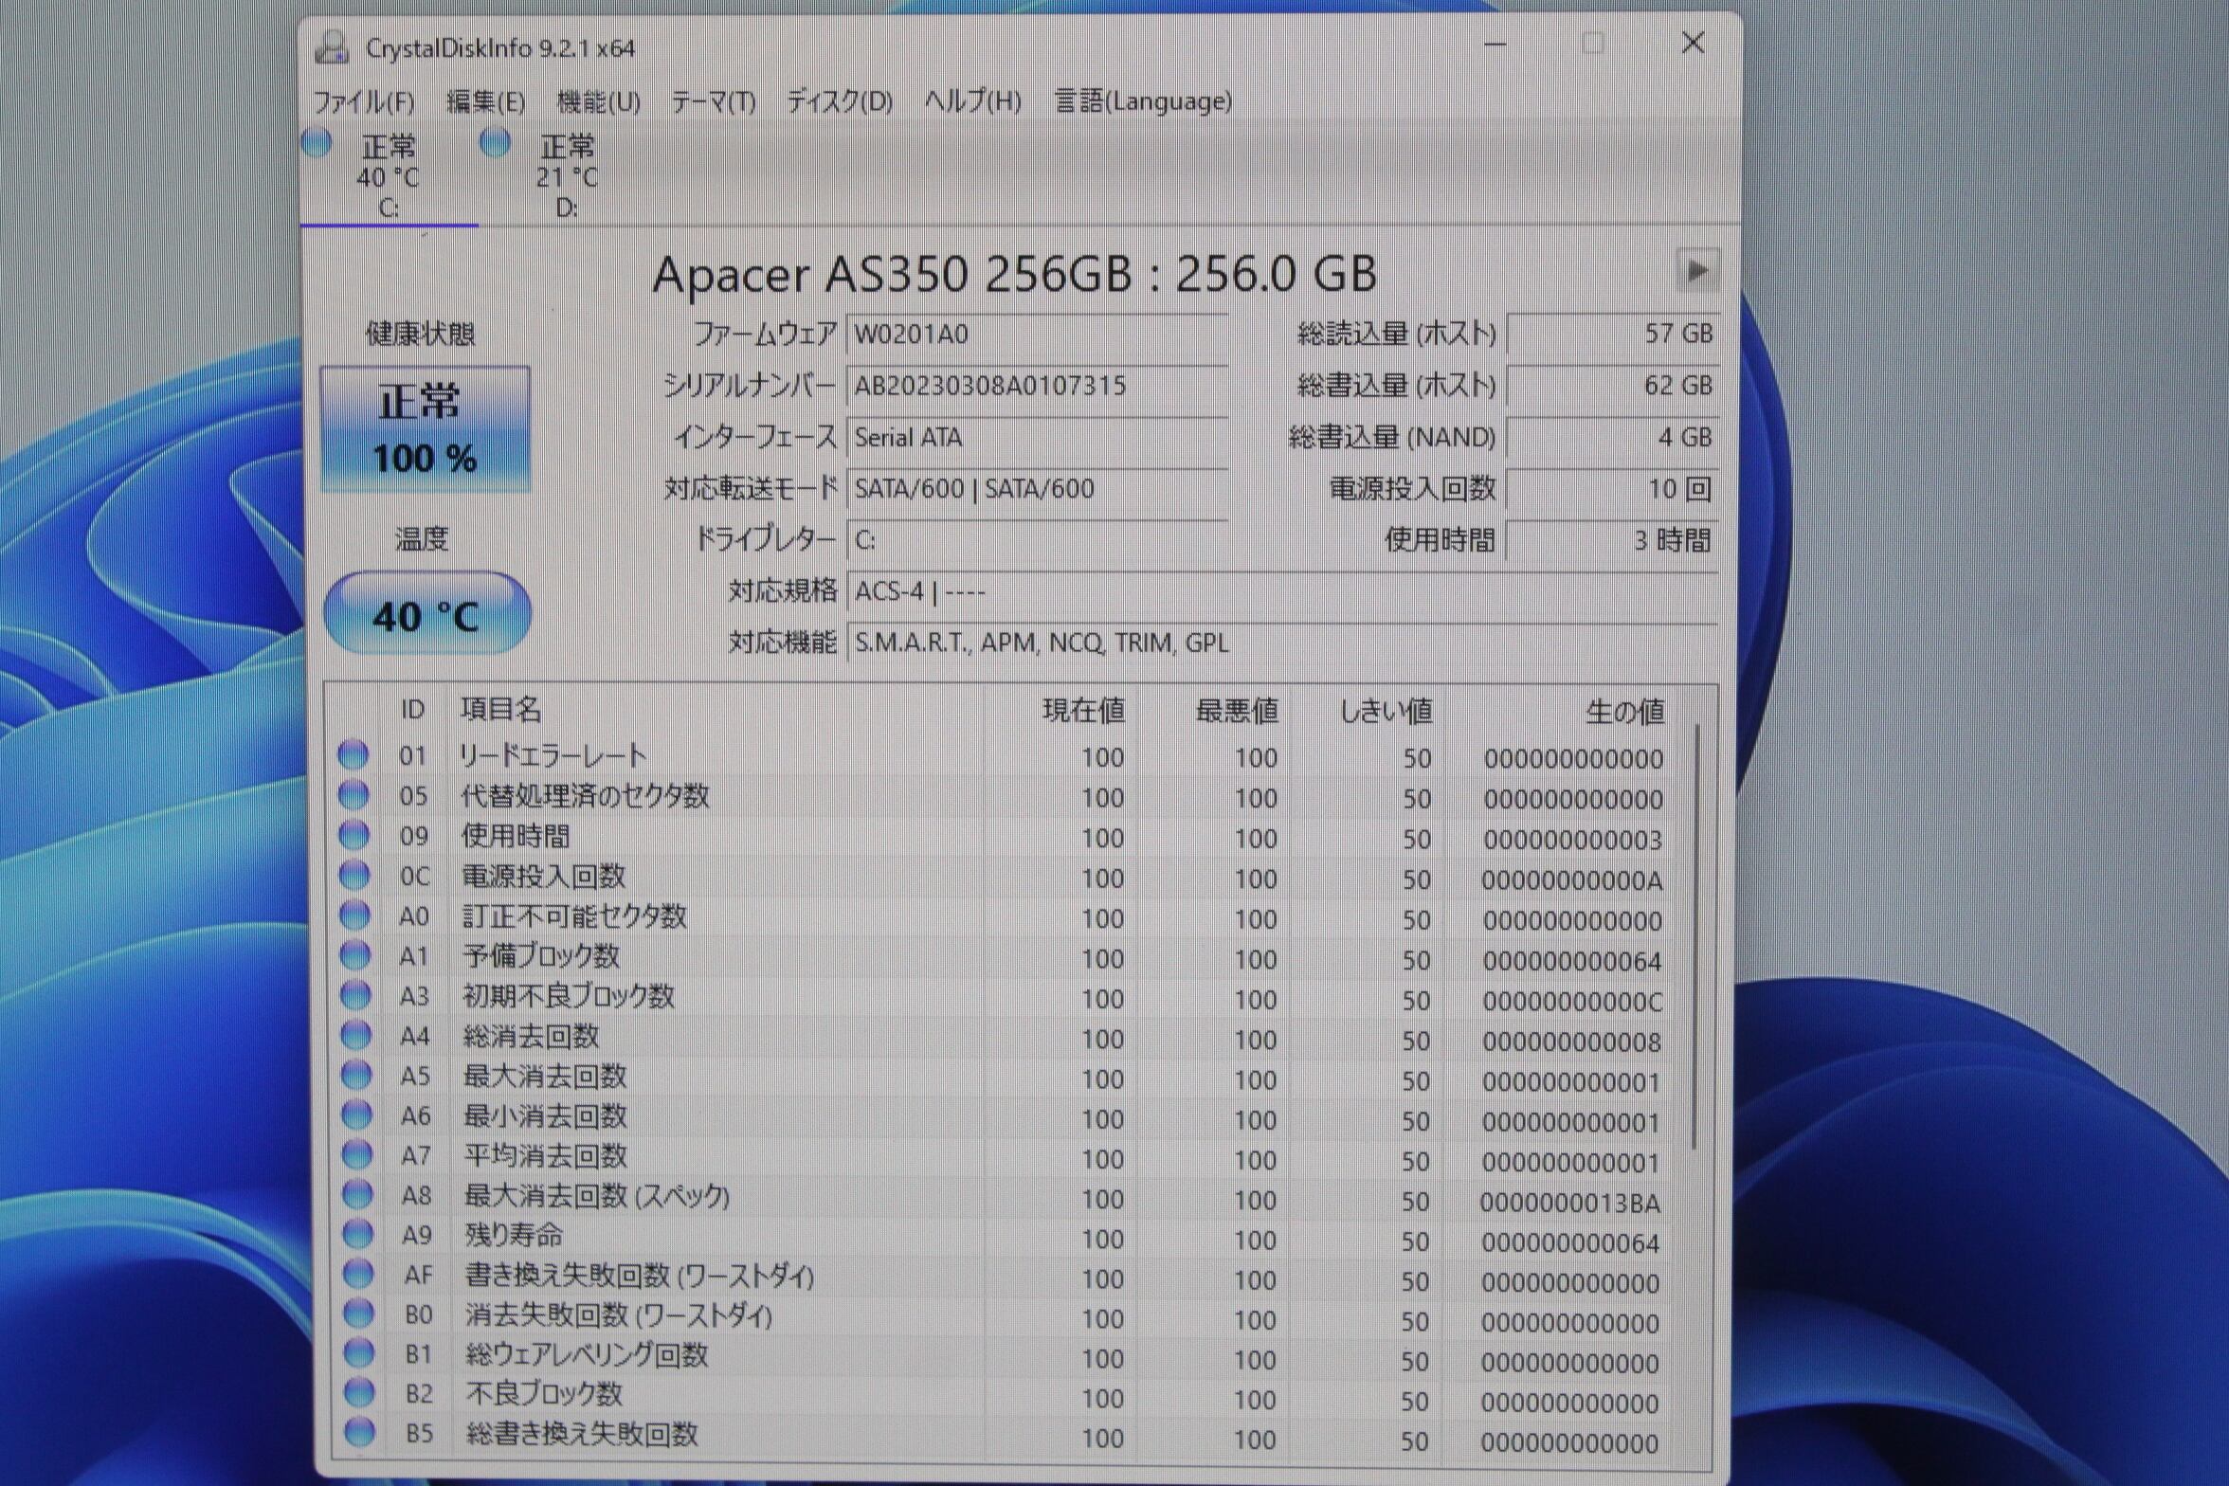Select the 総ウェアレベリング回数 row name
Viewport: 2229px width, 1486px height.
(587, 1355)
